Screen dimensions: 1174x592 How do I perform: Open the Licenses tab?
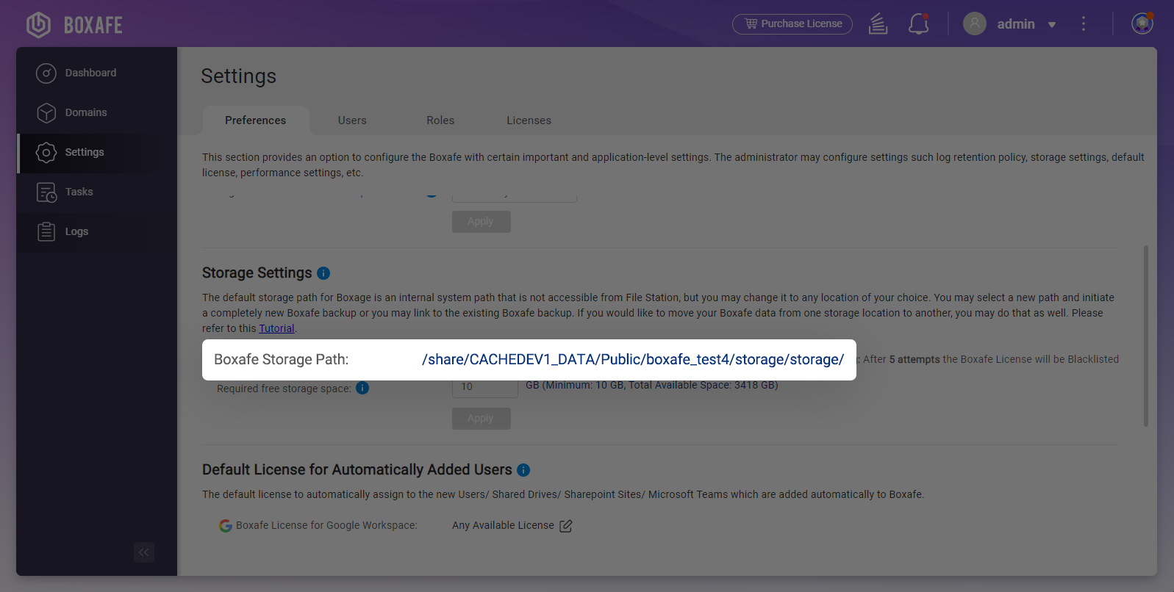point(529,120)
